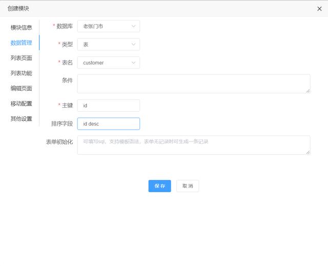Go to the 列表功能 tab
The image size is (328, 266).
pos(21,73)
